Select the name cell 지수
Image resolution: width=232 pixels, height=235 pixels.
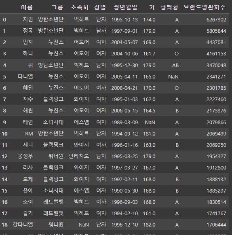tap(28, 99)
